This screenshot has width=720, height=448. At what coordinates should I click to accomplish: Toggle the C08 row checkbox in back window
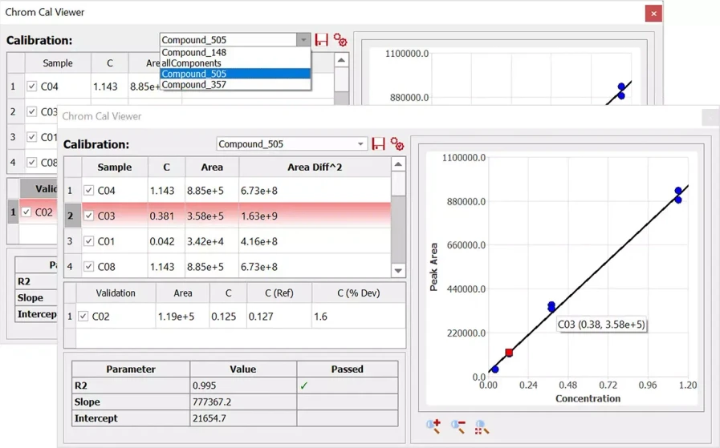pyautogui.click(x=31, y=162)
